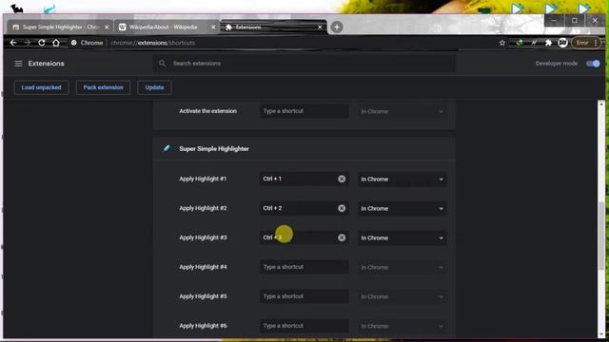Click the scrollbar up arrow
This screenshot has width=609, height=342.
point(601,104)
